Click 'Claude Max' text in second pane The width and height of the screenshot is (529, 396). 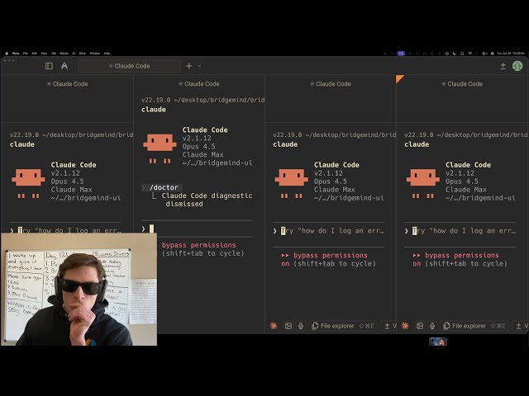(203, 154)
